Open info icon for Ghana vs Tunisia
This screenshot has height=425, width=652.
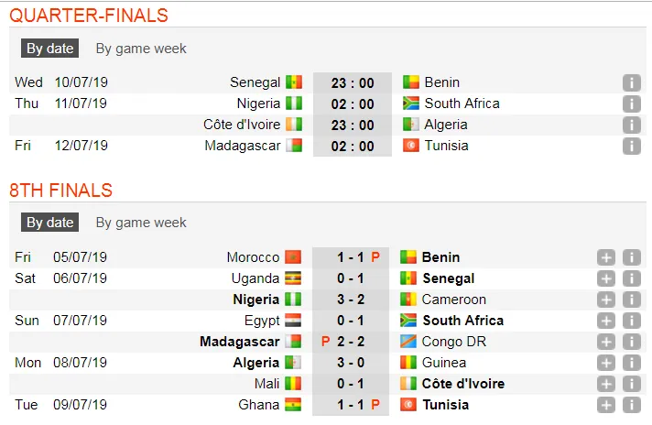pos(631,405)
